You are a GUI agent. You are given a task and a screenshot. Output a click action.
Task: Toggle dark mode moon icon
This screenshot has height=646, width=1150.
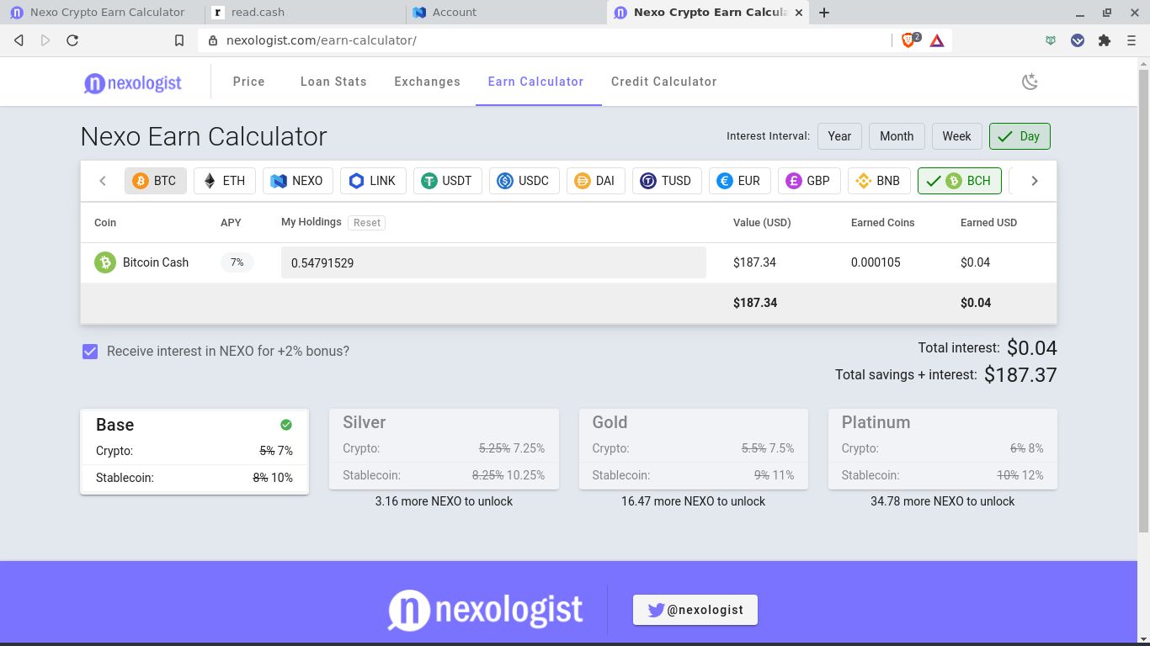(x=1030, y=82)
